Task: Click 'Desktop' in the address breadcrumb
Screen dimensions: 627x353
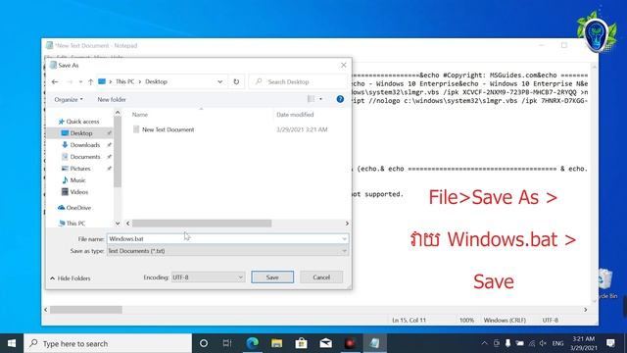Action: [x=156, y=81]
